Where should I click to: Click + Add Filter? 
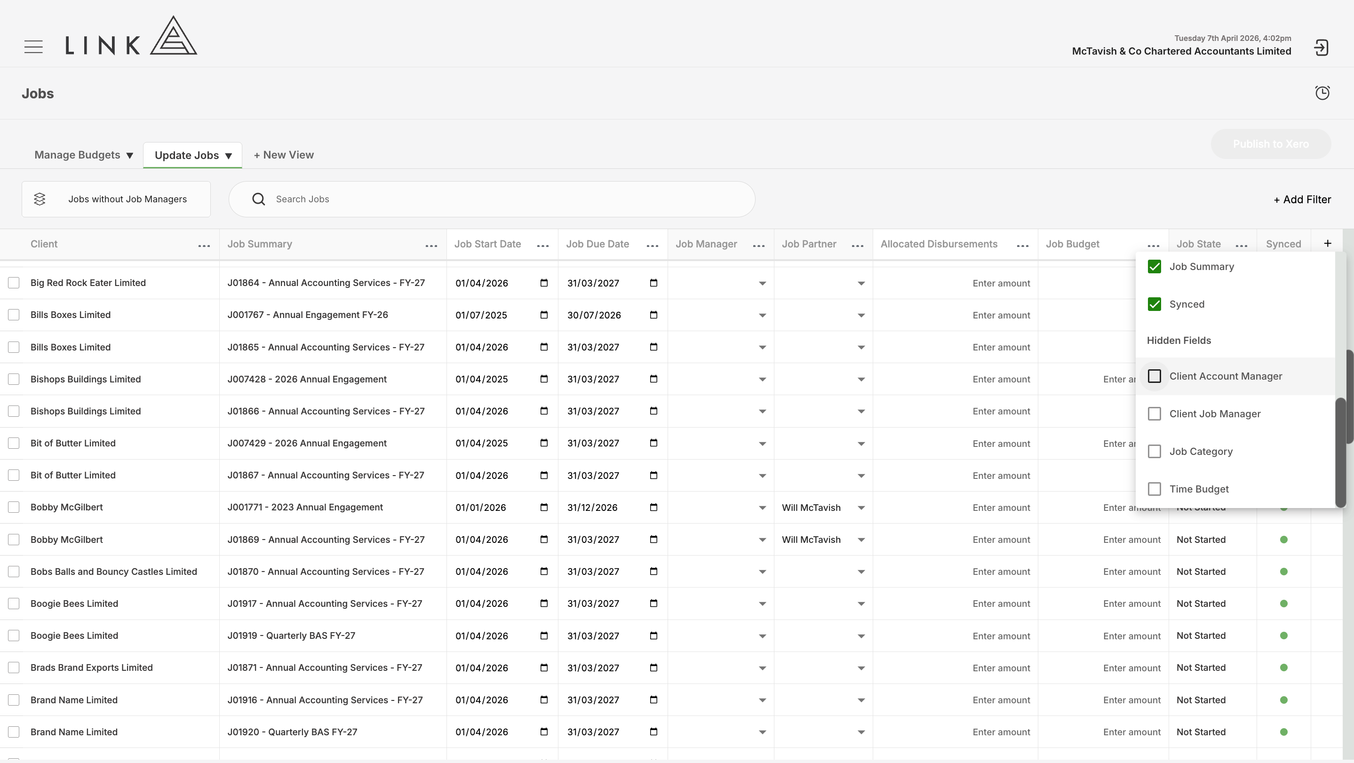pyautogui.click(x=1303, y=199)
